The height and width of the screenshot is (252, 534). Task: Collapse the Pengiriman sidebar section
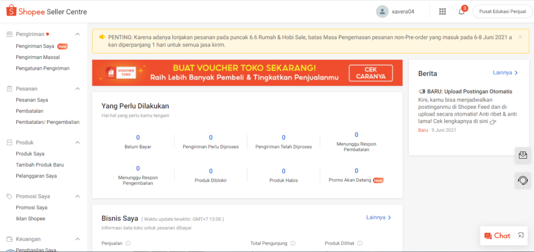78,34
